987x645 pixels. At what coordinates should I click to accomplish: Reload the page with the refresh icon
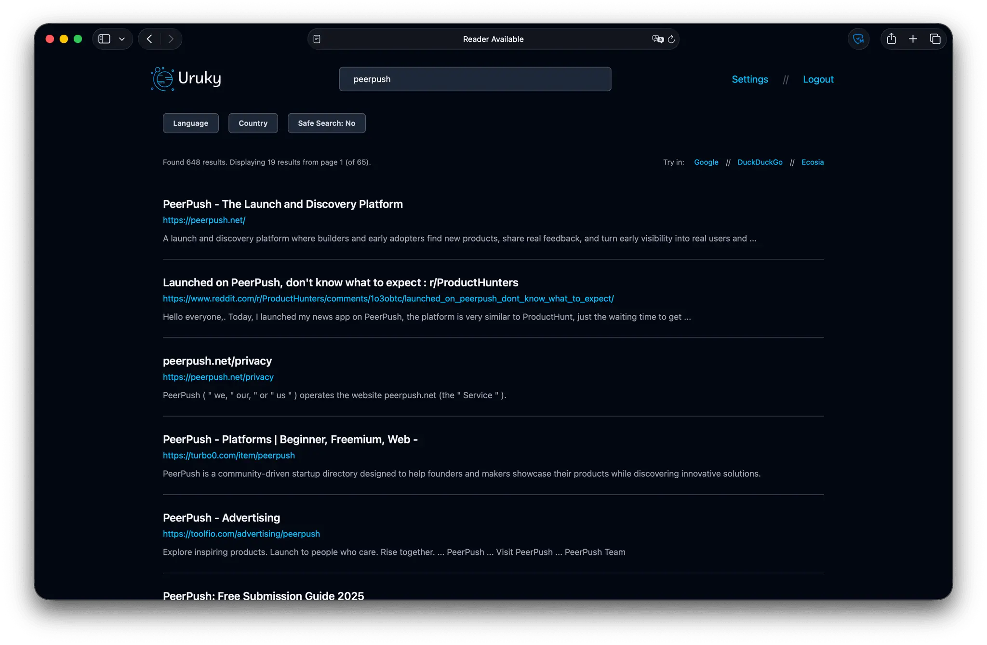tap(671, 39)
